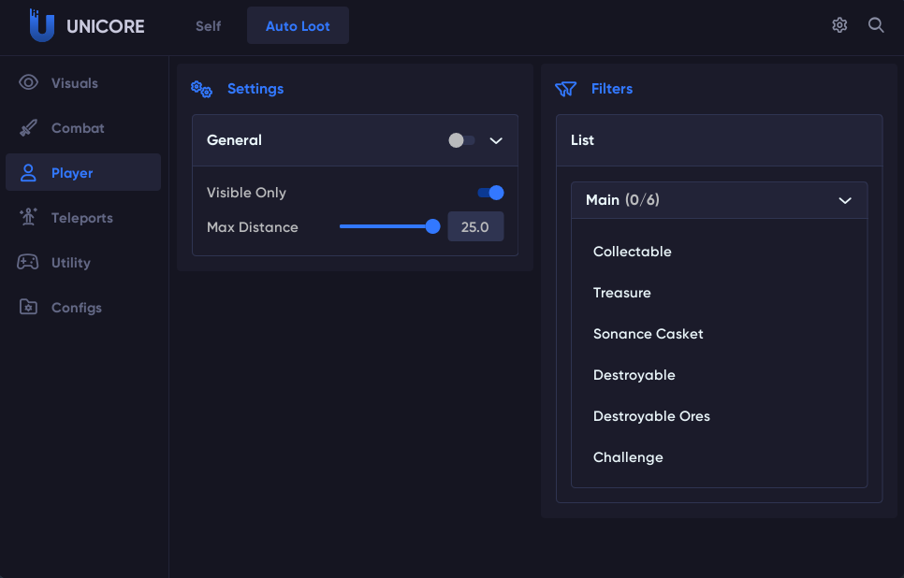Screen dimensions: 904x578
Task: Click the Visuals eye icon in sidebar
Action: (x=29, y=83)
